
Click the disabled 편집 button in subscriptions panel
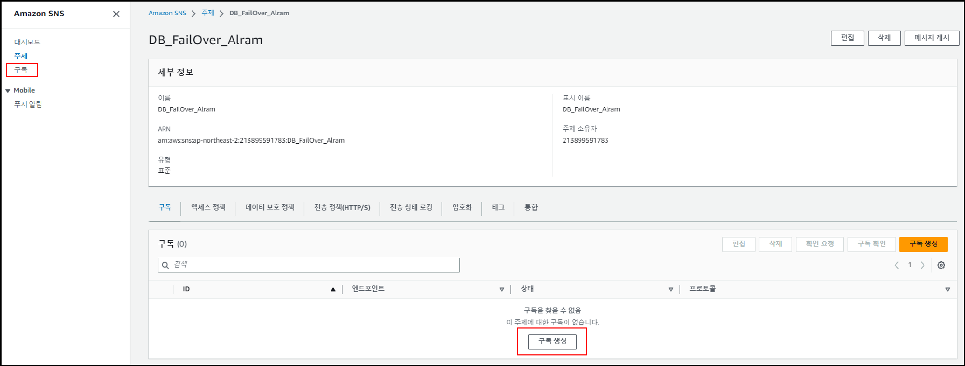[739, 244]
